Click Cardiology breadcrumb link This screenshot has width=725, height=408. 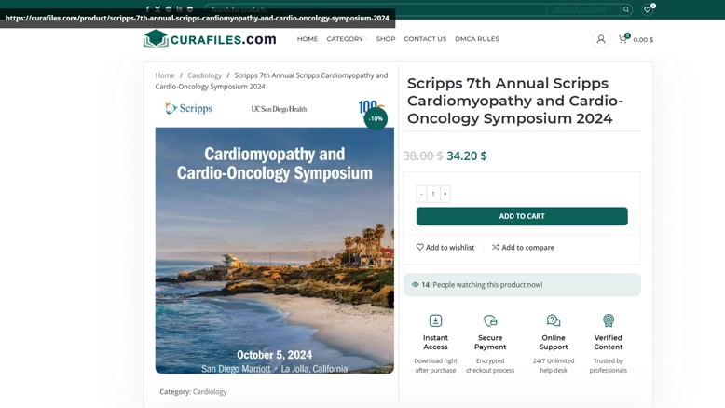(204, 75)
